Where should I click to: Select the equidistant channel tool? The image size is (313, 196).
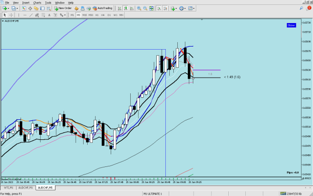[x=37, y=15]
